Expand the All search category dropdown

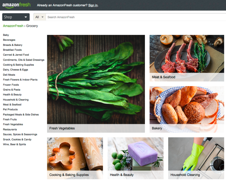tap(39, 17)
